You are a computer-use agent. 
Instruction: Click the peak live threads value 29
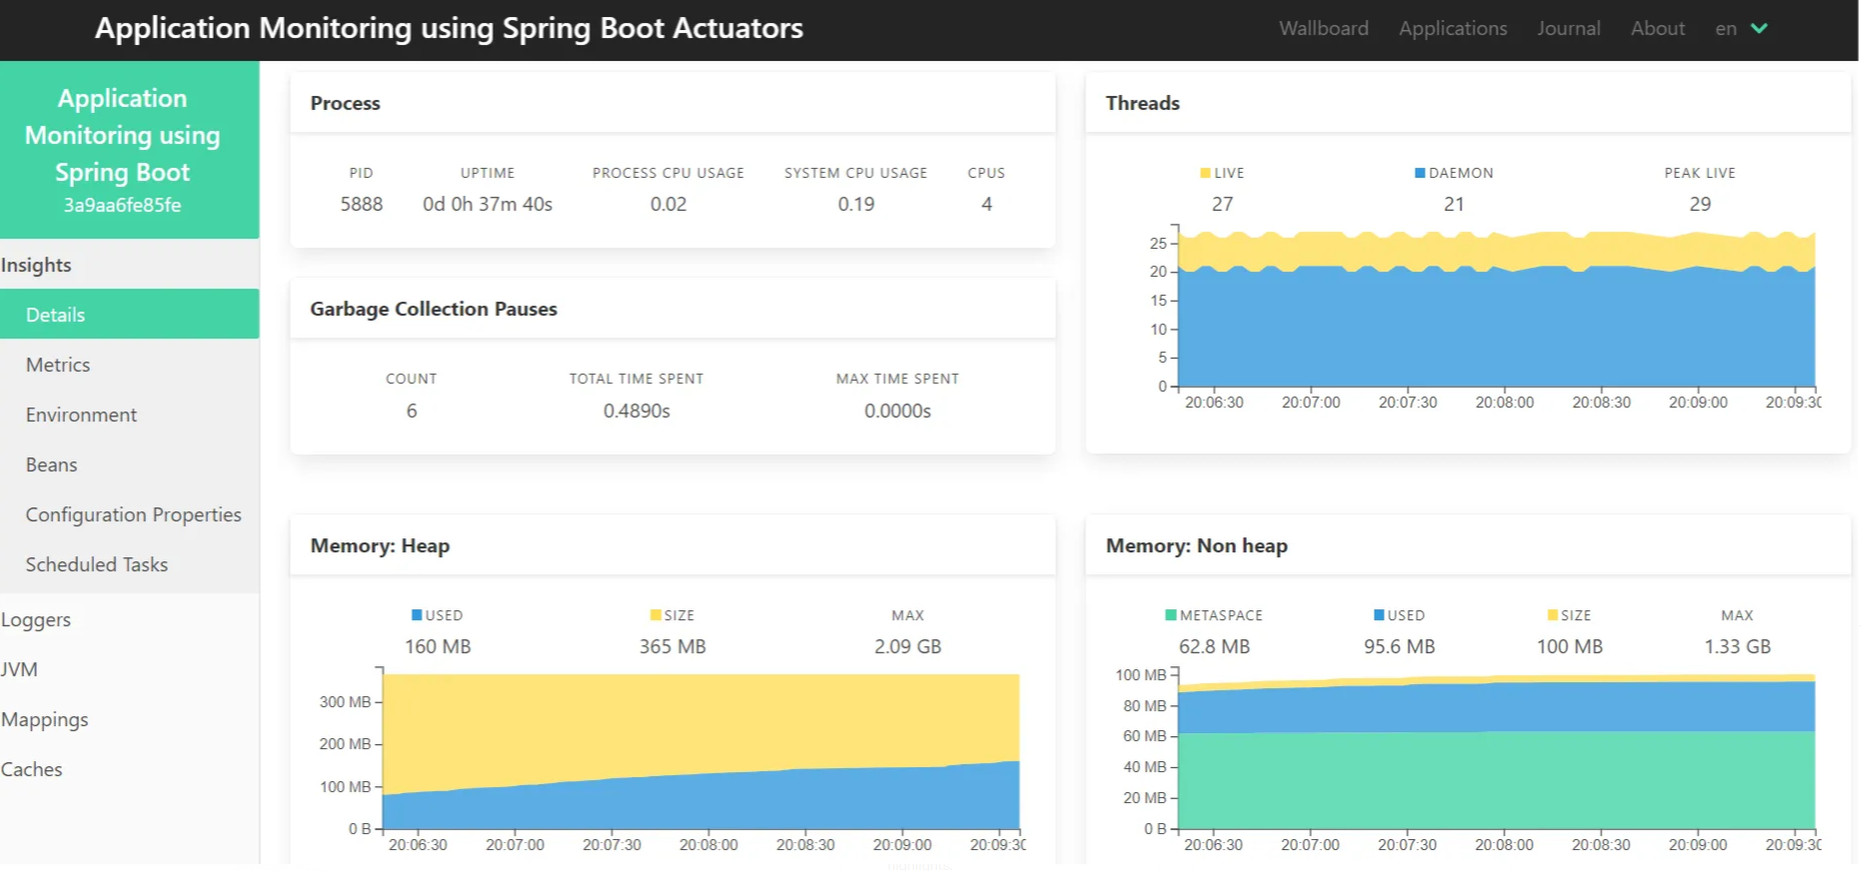pos(1700,204)
